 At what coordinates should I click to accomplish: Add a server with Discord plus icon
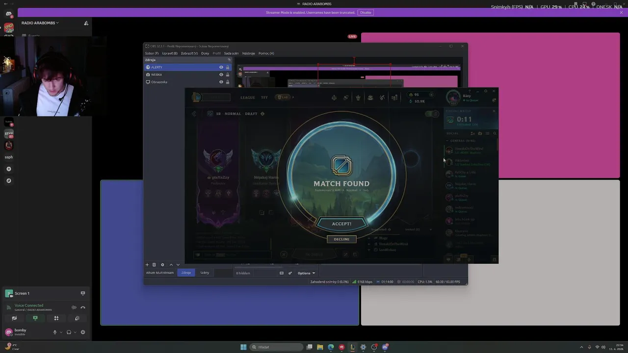8,169
